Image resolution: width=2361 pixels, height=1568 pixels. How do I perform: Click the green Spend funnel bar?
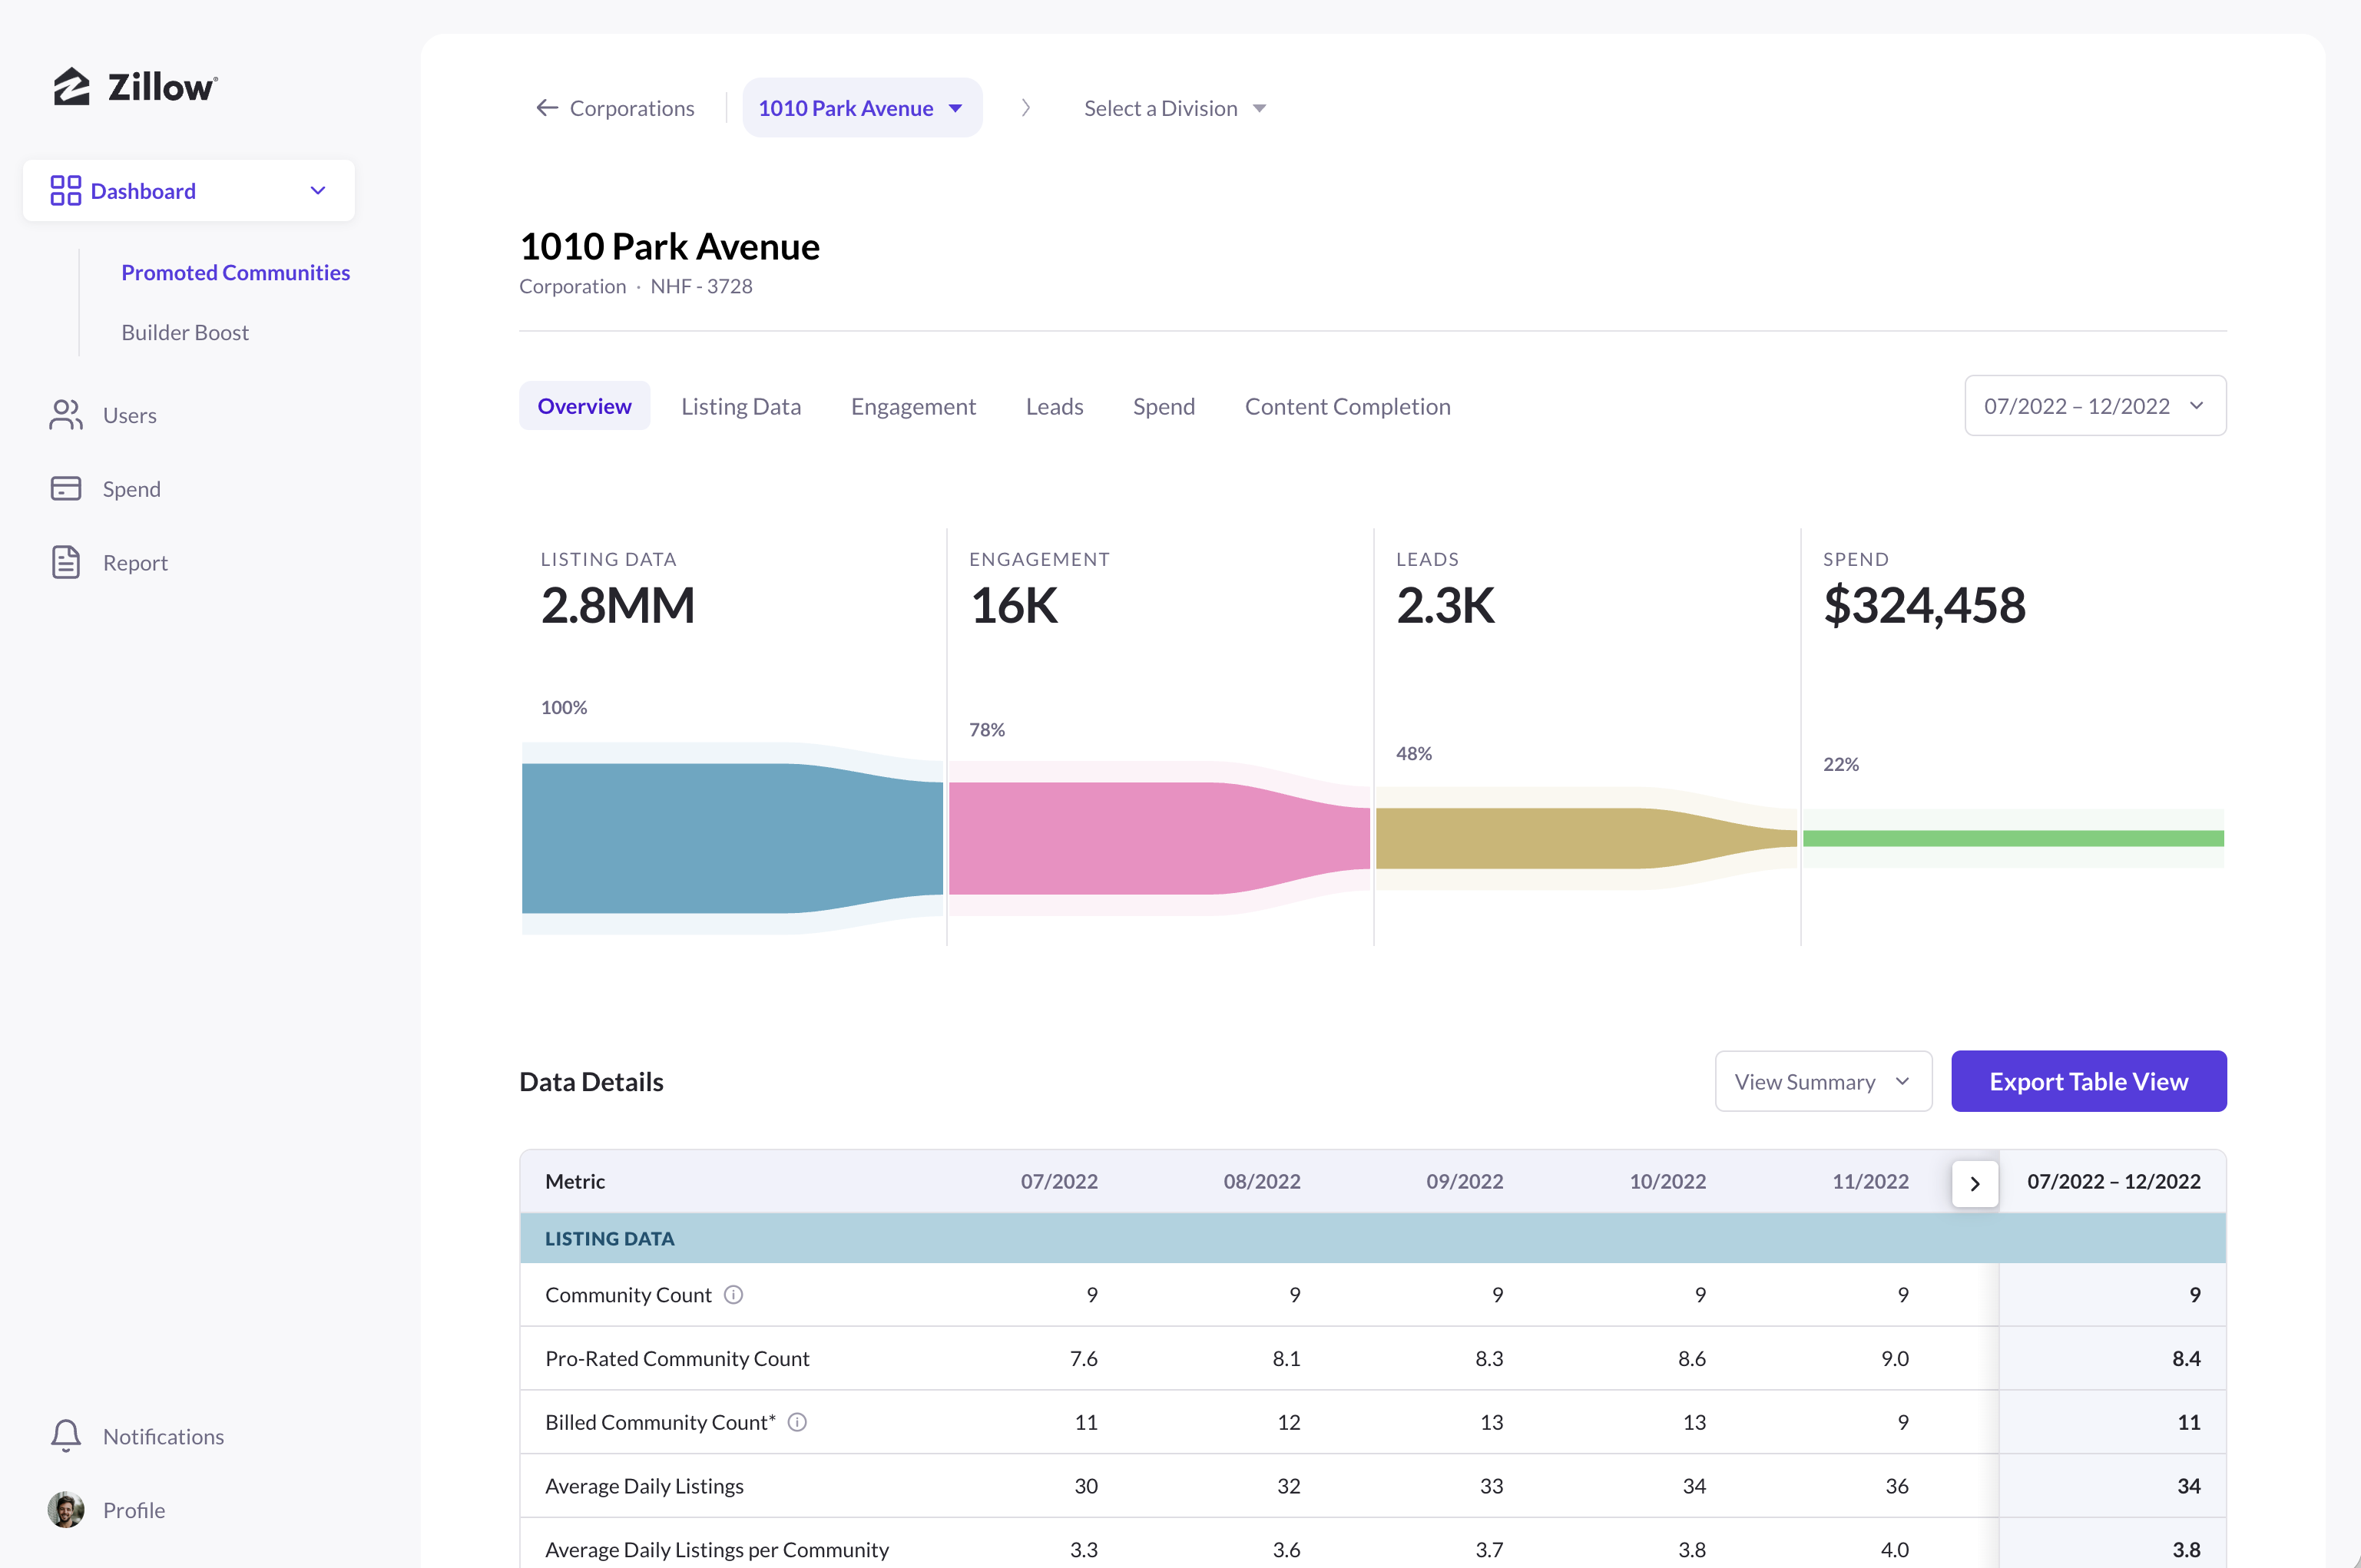tap(2013, 838)
